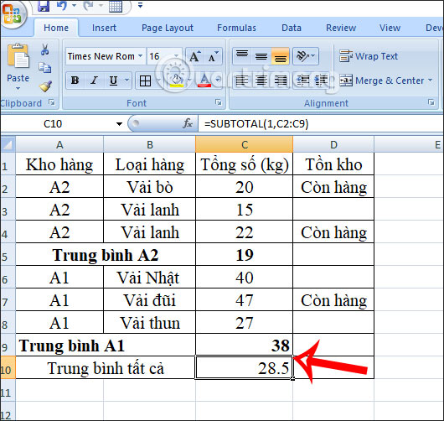Select header cell 'Tồn kho'
Screen dimensions: 444x421
[x=333, y=164]
